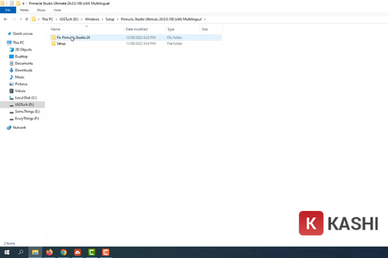Viewport: 388px width, 258px height.
Task: Open the File menu
Action: point(6,10)
